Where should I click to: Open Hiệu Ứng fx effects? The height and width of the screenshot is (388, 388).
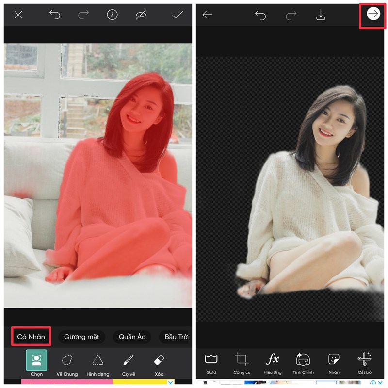[273, 363]
